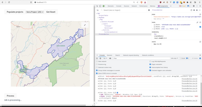
Task: Click the console Filter input field
Action: pyautogui.click(x=141, y=58)
